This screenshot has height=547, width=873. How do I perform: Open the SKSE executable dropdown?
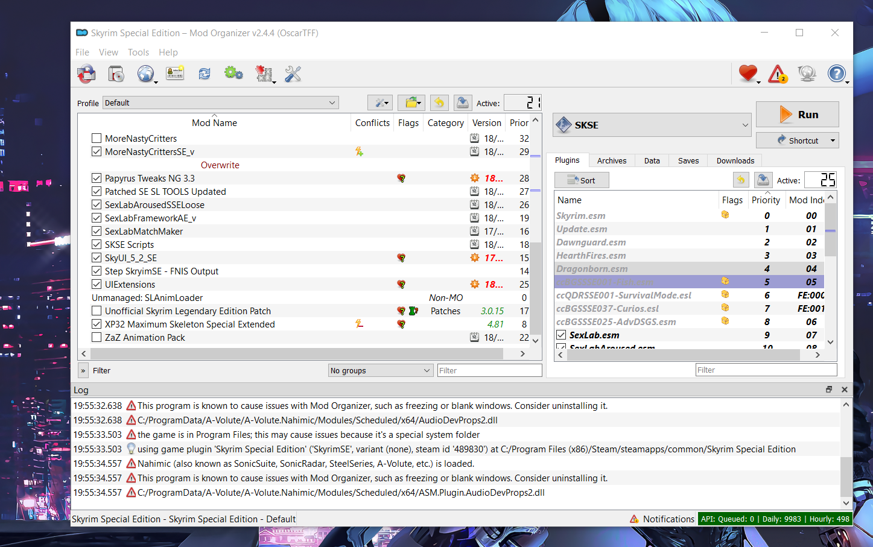point(652,125)
